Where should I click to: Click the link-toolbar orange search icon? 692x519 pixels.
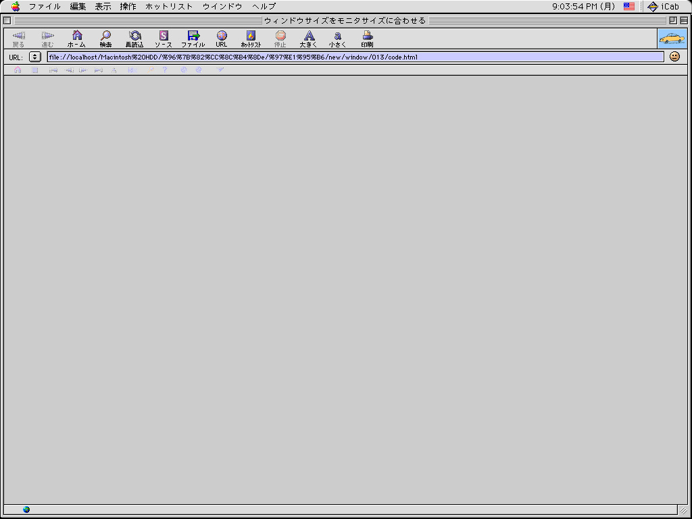(151, 70)
